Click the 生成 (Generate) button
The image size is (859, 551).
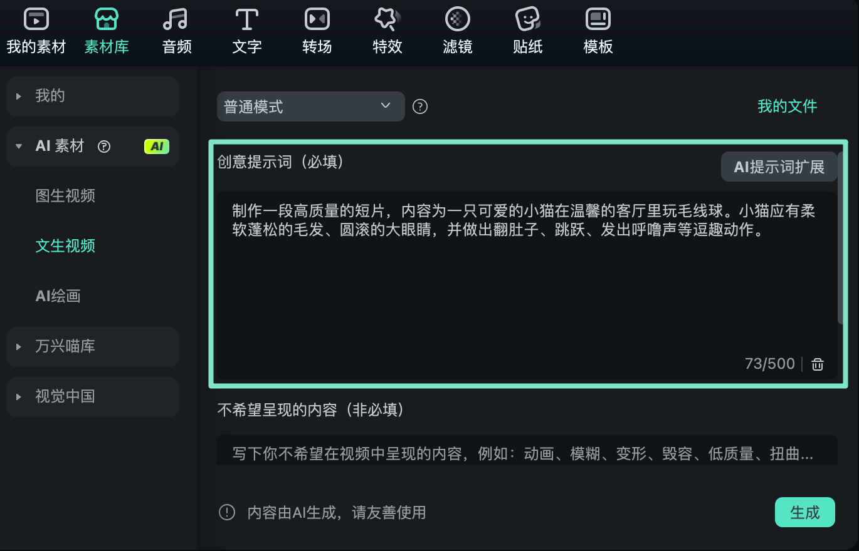coord(805,512)
